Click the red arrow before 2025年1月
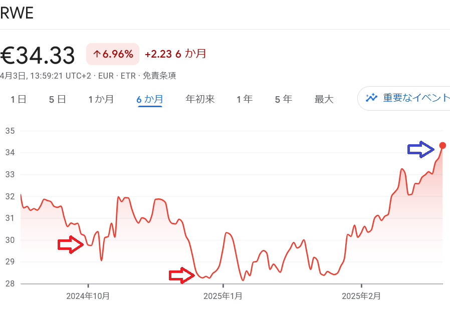This screenshot has height=310, width=450. point(181,274)
